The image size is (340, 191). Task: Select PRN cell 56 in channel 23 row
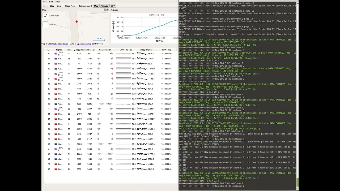tap(69, 84)
